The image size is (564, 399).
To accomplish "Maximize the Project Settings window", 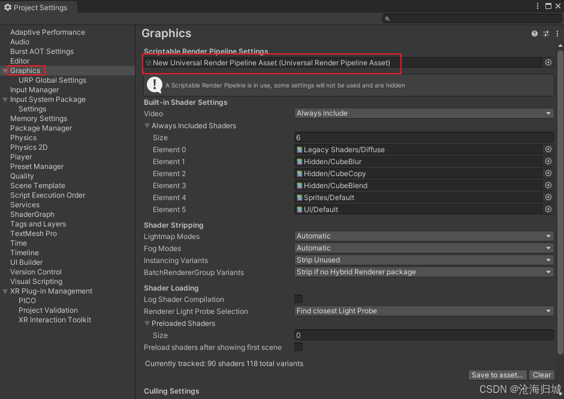I will click(548, 6).
